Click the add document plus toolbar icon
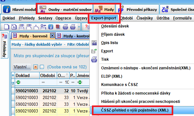 click(x=36, y=27)
